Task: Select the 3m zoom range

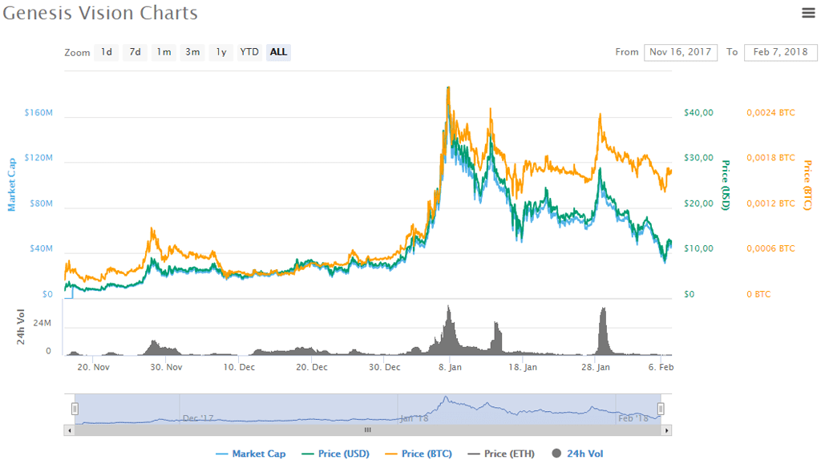Action: [192, 52]
